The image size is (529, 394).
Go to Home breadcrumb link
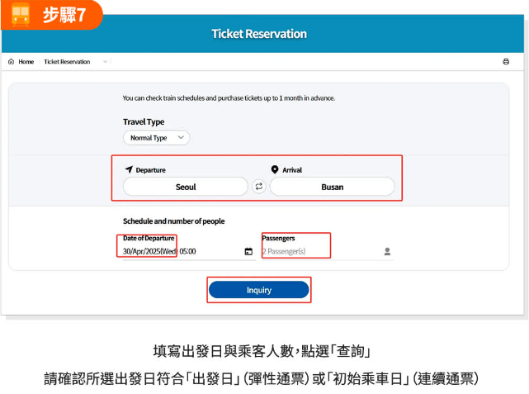click(x=26, y=62)
